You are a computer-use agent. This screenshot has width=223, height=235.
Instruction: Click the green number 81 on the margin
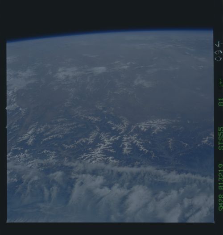(221, 102)
